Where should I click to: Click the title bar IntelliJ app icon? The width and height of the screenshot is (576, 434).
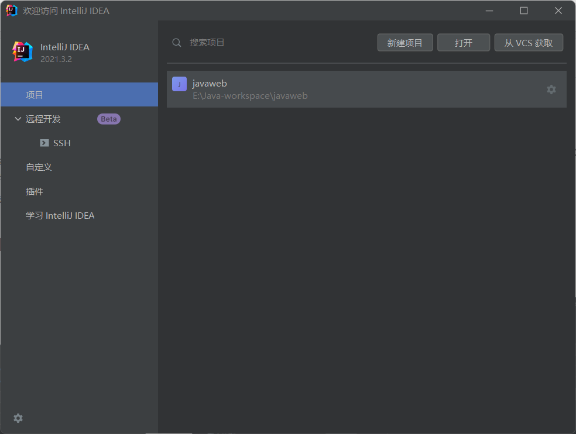(x=12, y=11)
